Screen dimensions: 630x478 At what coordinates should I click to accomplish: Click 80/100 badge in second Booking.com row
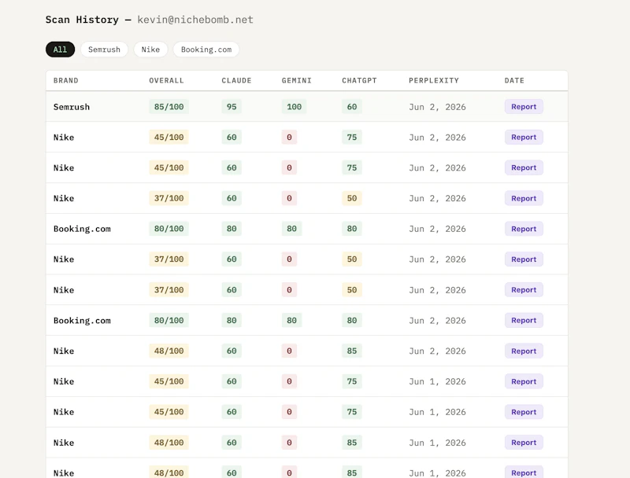(169, 321)
